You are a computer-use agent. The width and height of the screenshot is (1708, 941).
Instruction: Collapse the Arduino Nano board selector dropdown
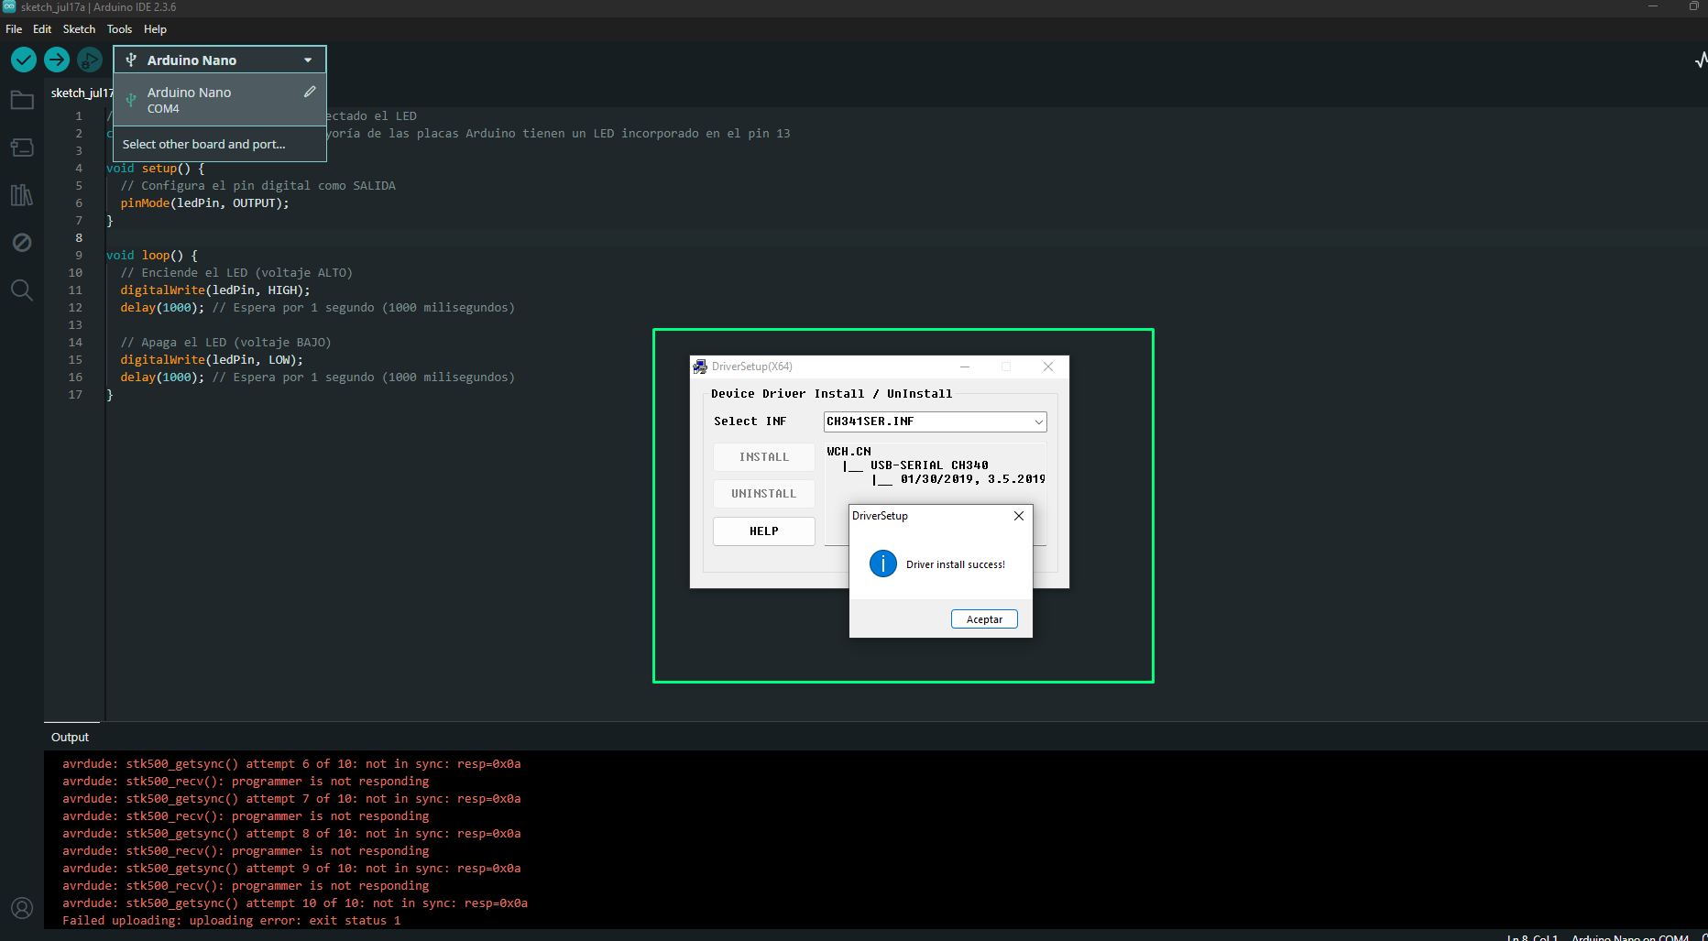[x=307, y=60]
